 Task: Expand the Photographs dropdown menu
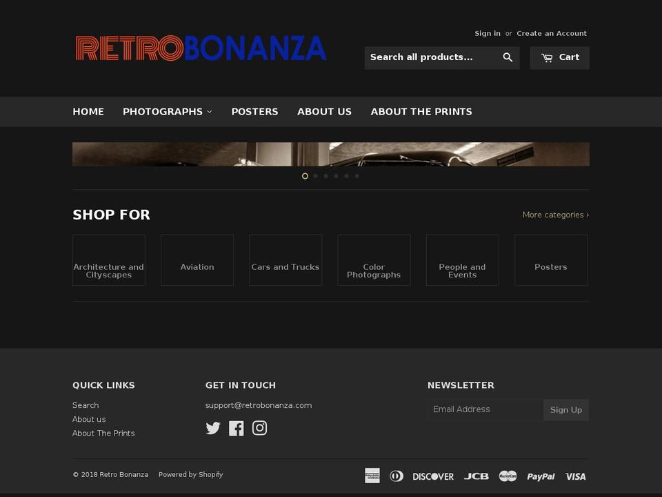click(x=167, y=112)
